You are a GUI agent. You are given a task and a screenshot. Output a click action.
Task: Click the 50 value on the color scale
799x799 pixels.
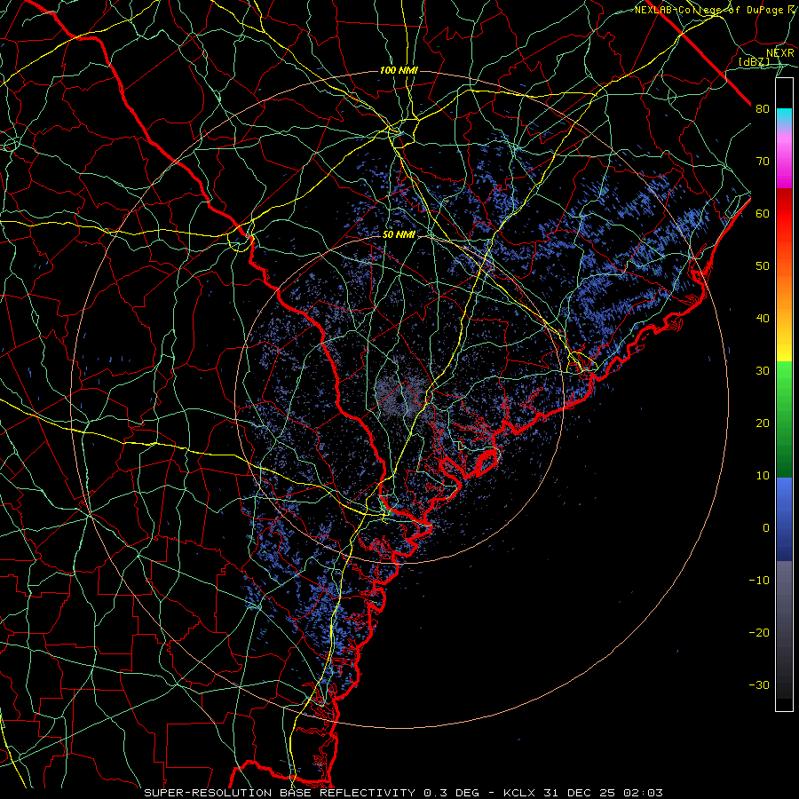[763, 266]
